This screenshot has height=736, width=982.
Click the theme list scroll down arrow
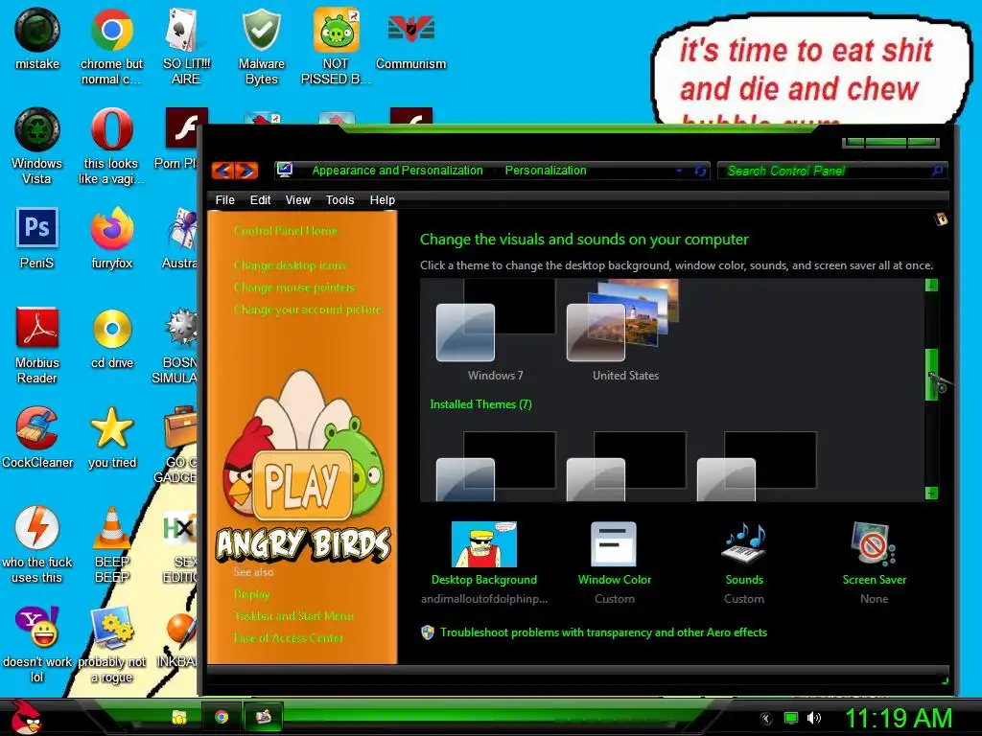(931, 494)
